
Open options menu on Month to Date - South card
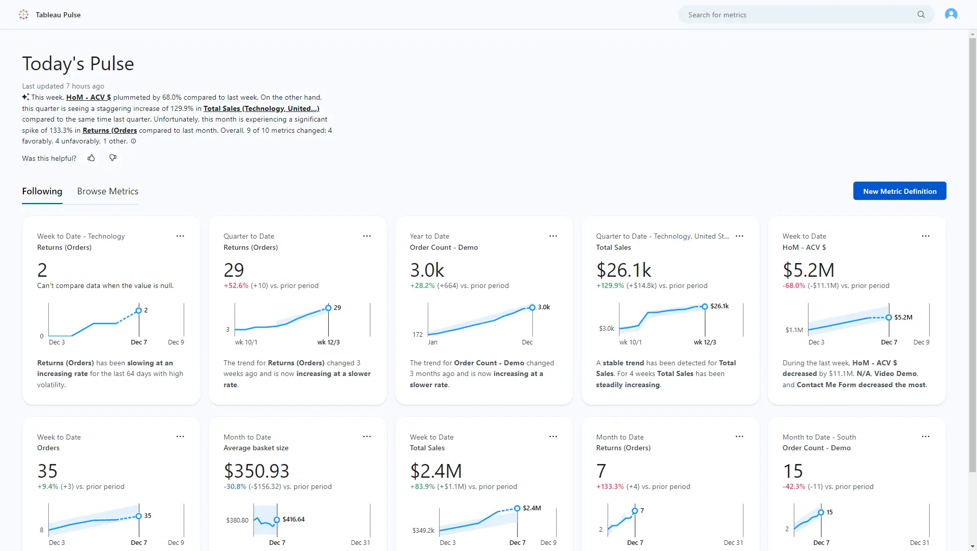pyautogui.click(x=925, y=437)
